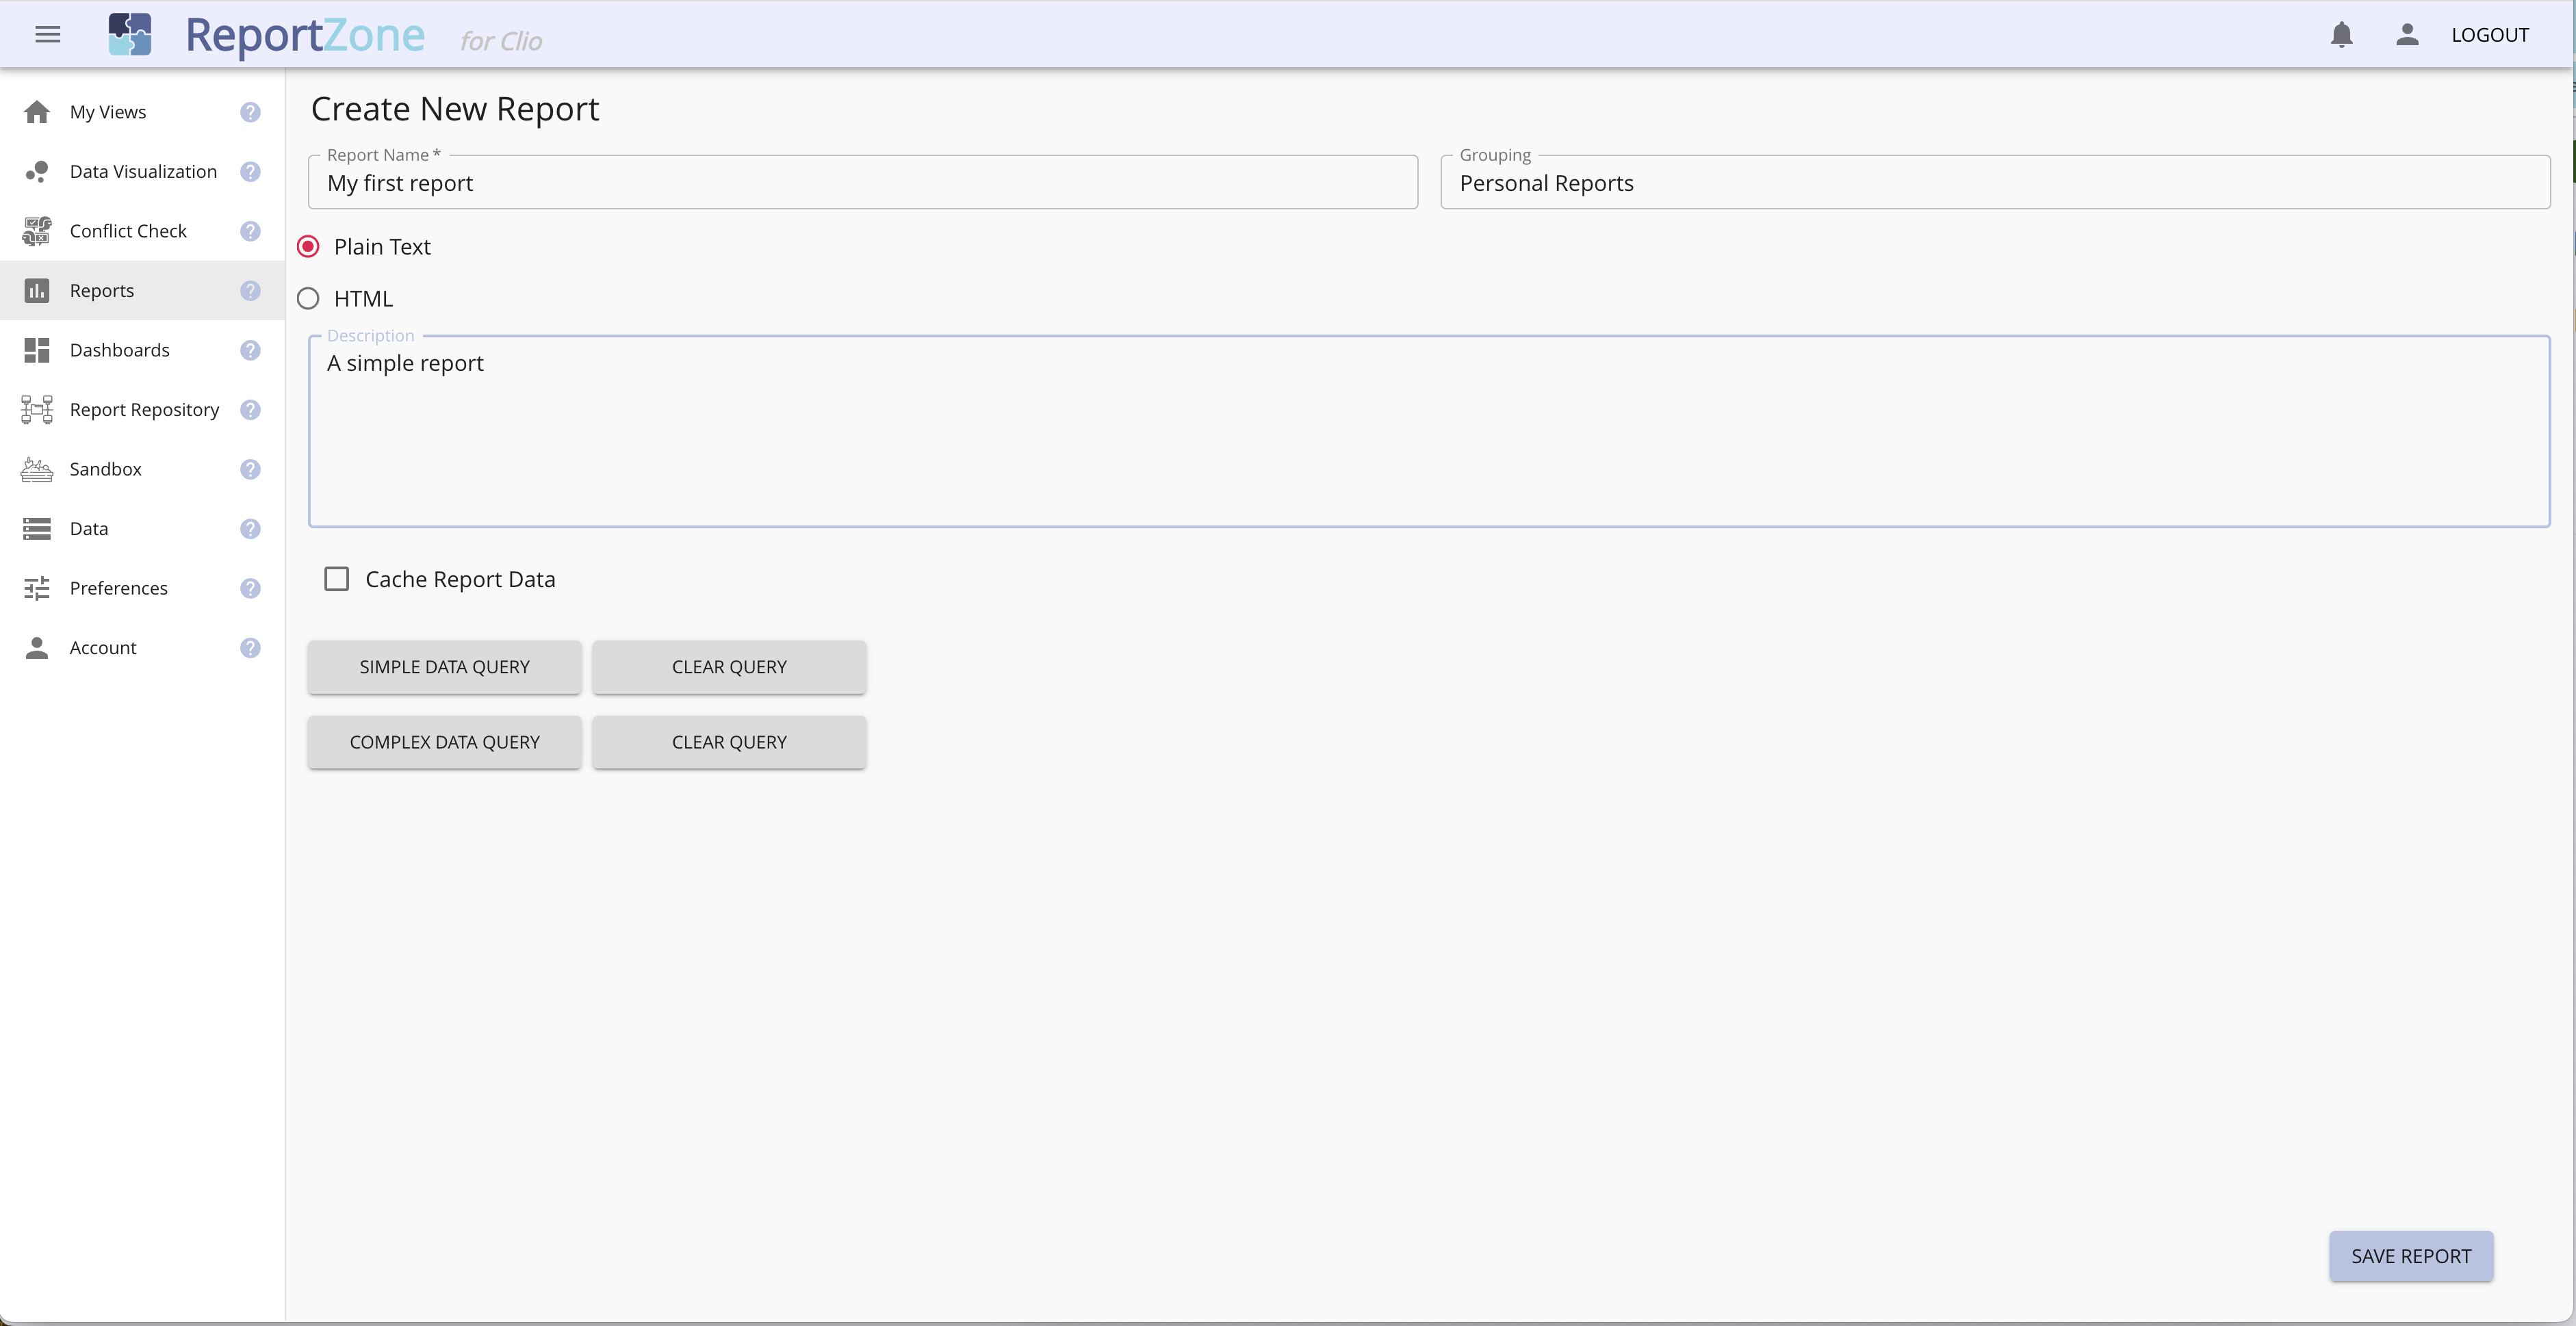Open help for Sandbox
Screen dimensions: 2576x1326
coord(250,469)
